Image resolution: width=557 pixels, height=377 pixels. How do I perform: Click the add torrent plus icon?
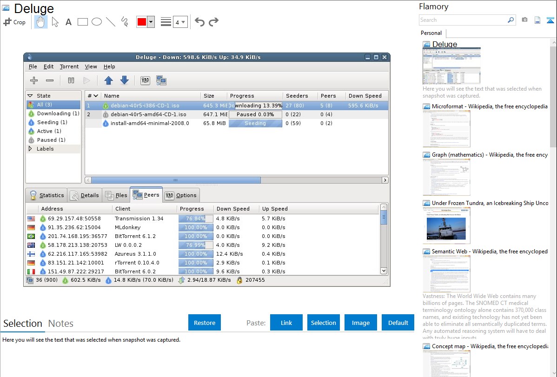[x=34, y=80]
